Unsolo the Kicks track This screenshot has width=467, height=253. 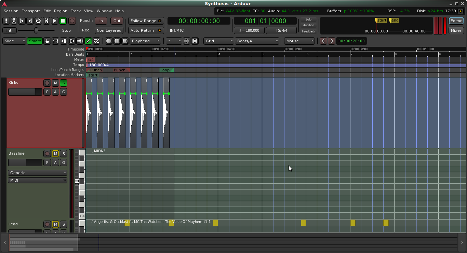(64, 83)
